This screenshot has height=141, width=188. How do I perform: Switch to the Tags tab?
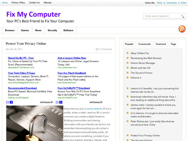(173, 44)
